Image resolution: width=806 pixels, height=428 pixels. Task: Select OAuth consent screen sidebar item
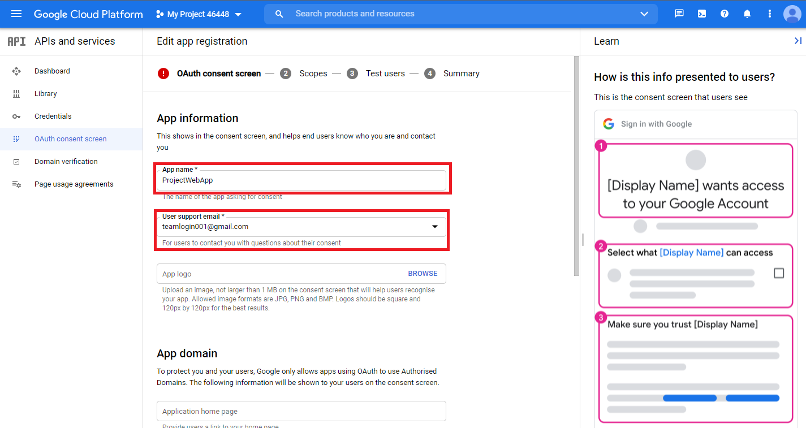pyautogui.click(x=71, y=139)
